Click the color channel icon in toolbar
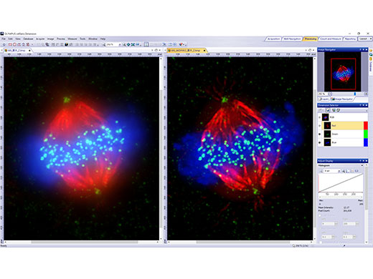 (181, 44)
